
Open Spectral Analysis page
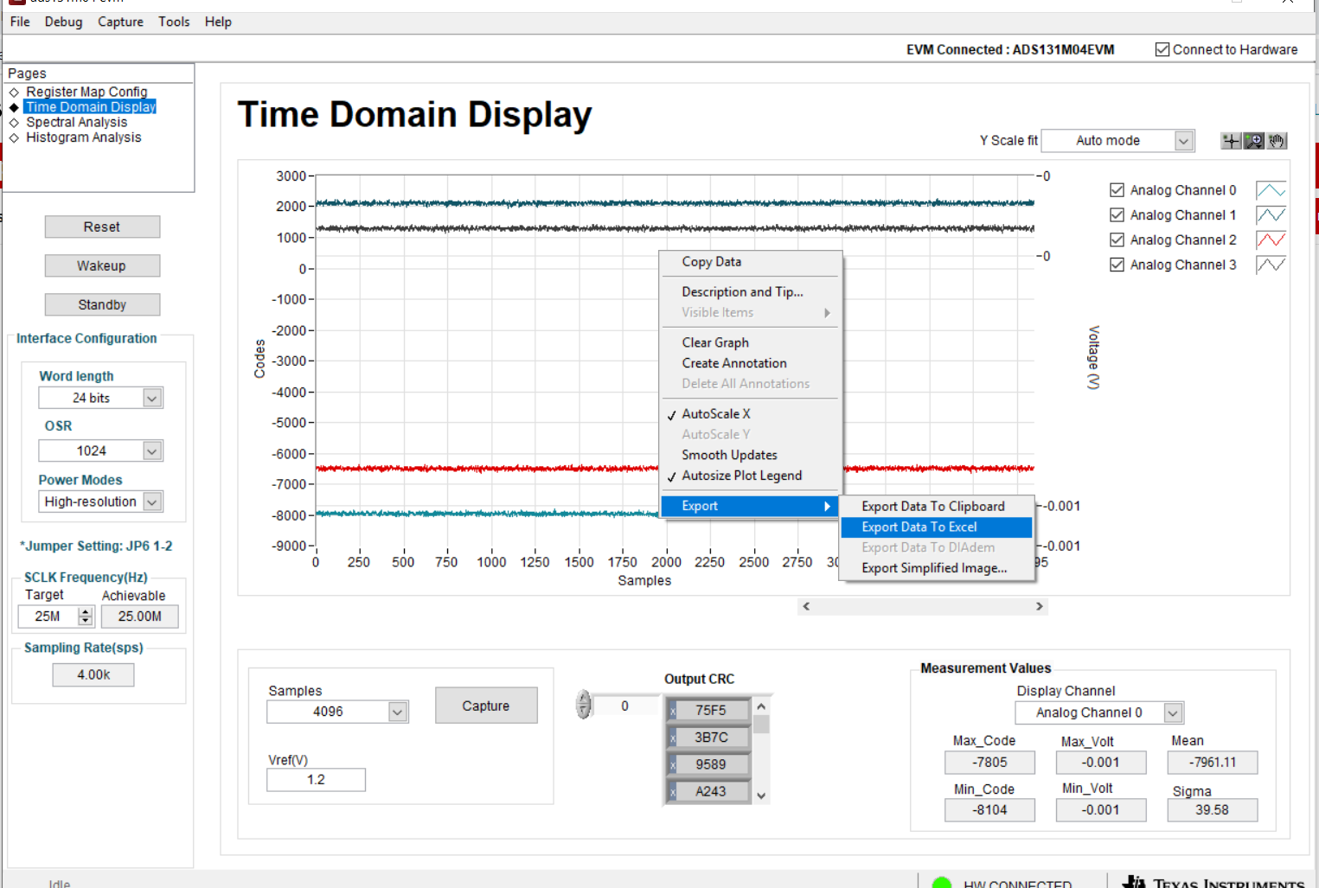(x=77, y=123)
